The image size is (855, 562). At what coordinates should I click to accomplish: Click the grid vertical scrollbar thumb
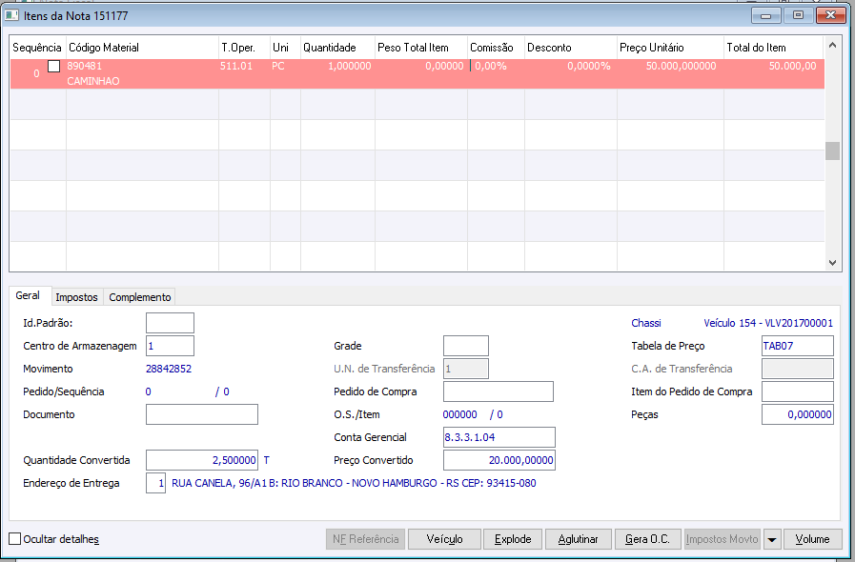pyautogui.click(x=832, y=151)
